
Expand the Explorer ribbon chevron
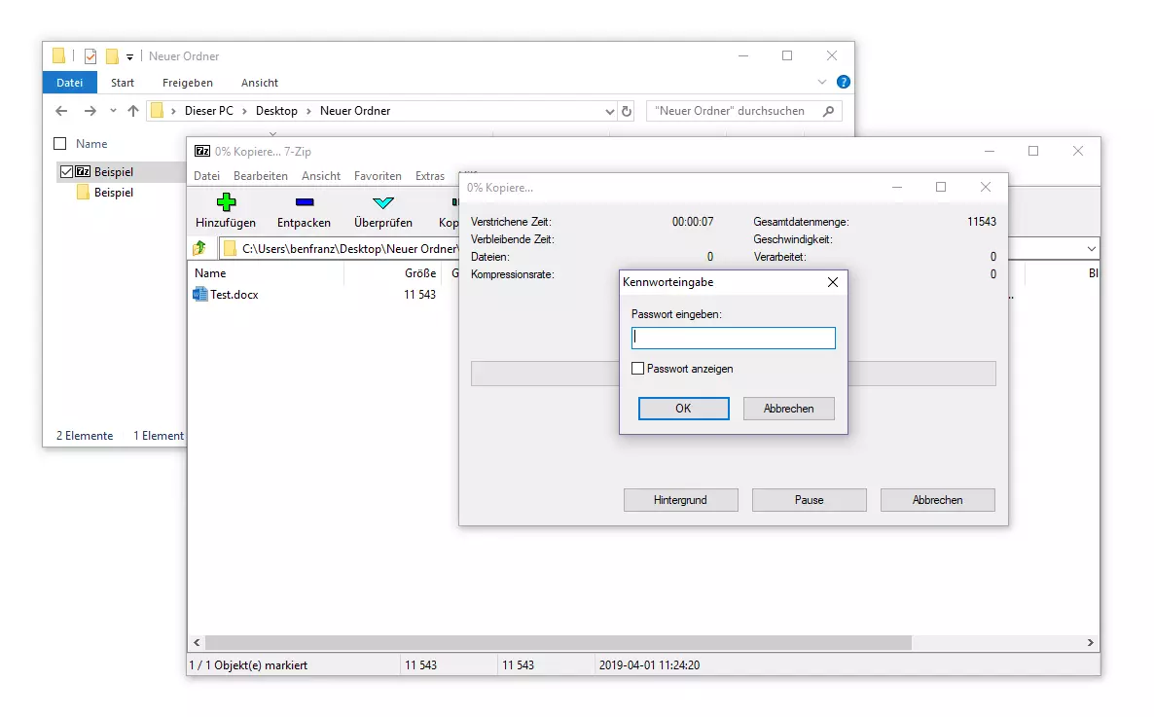822,82
